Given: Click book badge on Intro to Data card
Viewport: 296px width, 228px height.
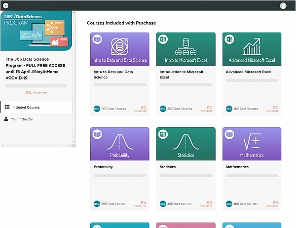Looking at the screenshot, I should [x=97, y=38].
